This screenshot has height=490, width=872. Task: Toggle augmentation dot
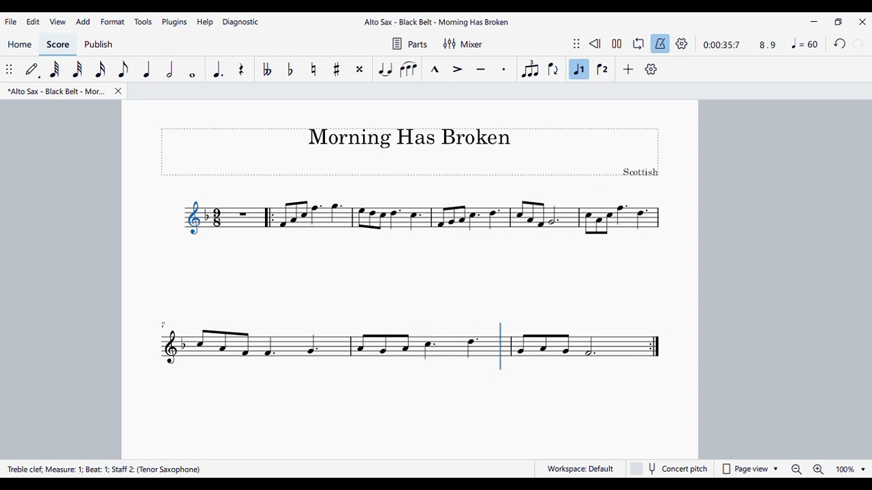click(218, 69)
